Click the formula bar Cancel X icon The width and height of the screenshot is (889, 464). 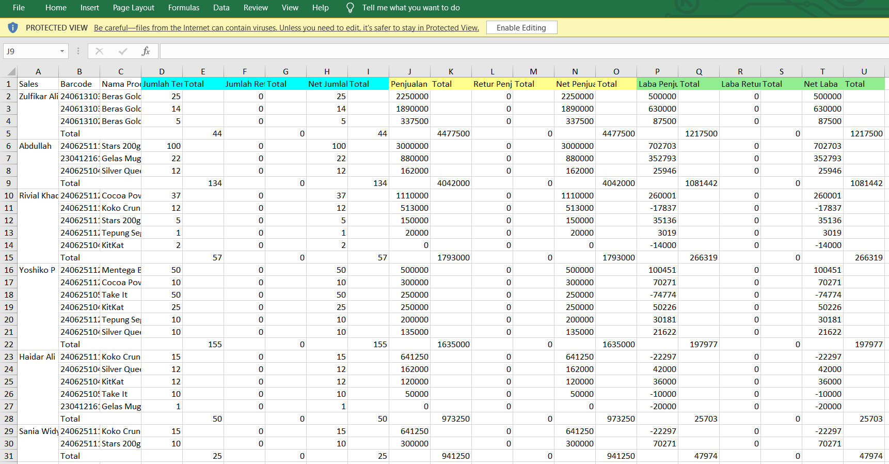point(100,51)
